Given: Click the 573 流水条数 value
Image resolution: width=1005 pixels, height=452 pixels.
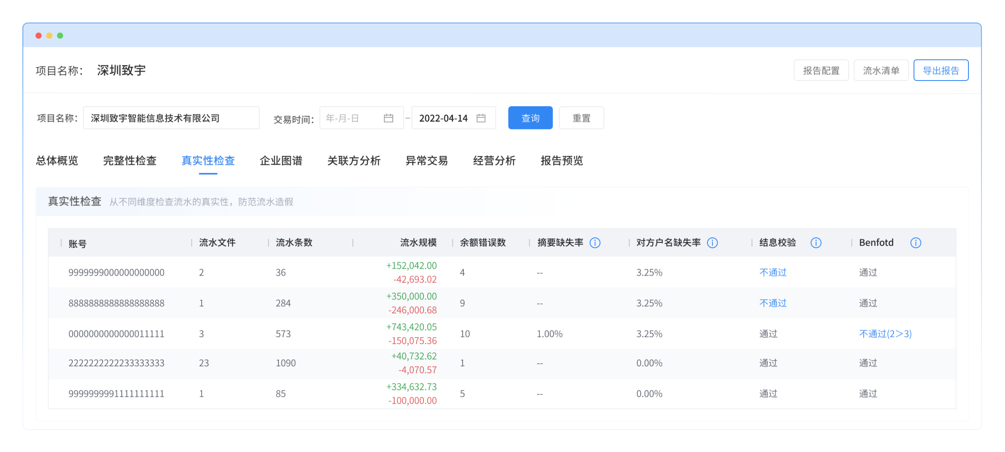Looking at the screenshot, I should click(x=283, y=334).
